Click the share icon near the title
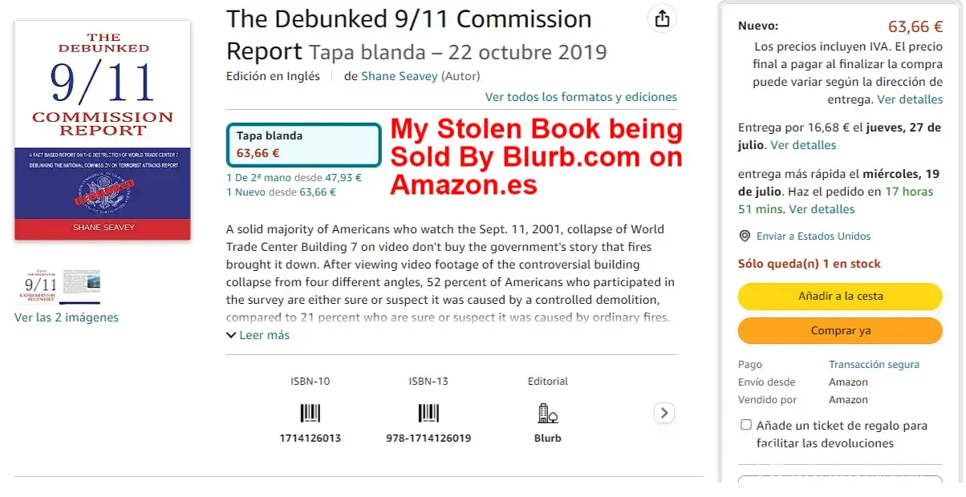This screenshot has height=497, width=966. click(662, 19)
